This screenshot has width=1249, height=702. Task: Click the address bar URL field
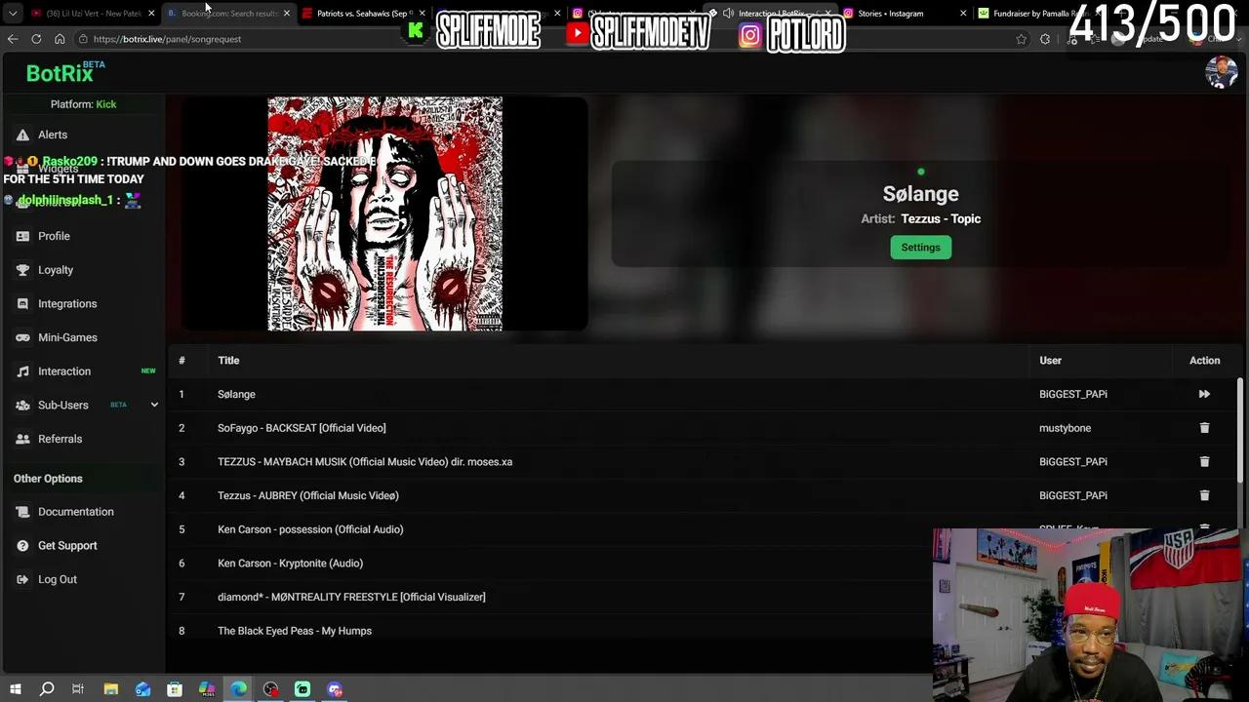click(546, 39)
